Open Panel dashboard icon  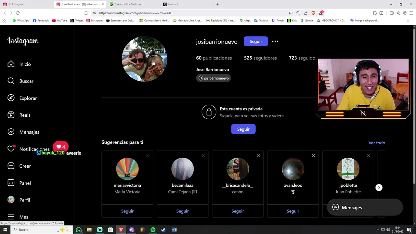click(x=11, y=183)
